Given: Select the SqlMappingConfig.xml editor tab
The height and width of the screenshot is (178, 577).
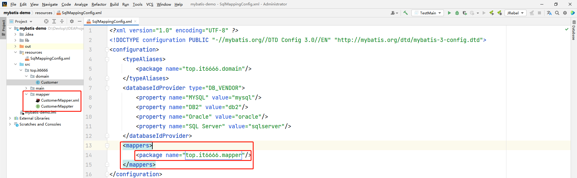Looking at the screenshot, I should [111, 21].
